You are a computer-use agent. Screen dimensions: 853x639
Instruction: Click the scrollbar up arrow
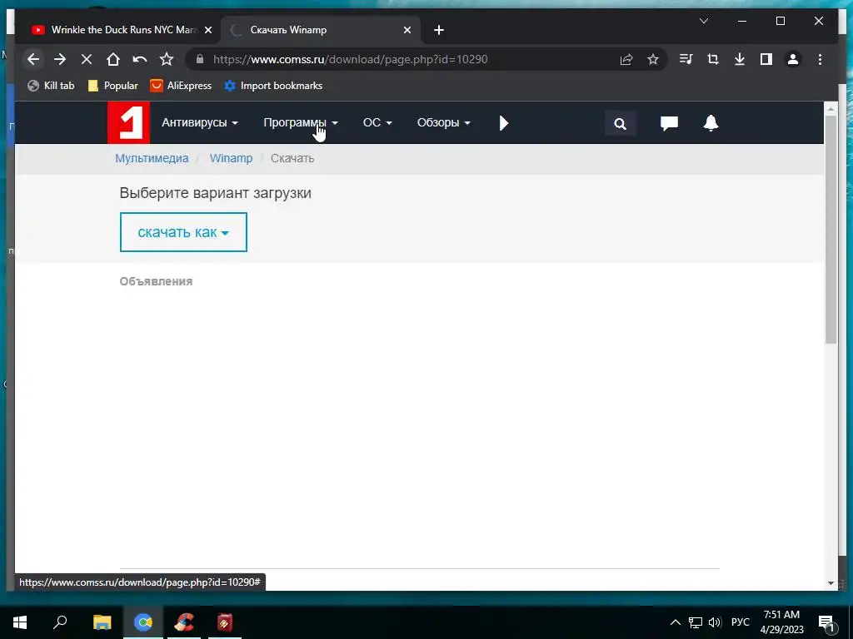831,109
